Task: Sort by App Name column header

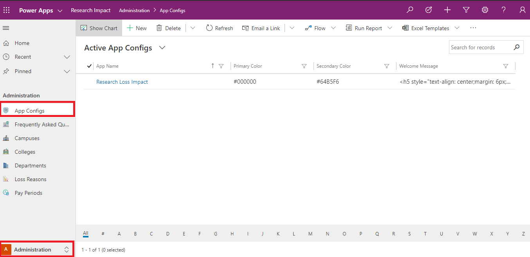Action: click(x=107, y=66)
